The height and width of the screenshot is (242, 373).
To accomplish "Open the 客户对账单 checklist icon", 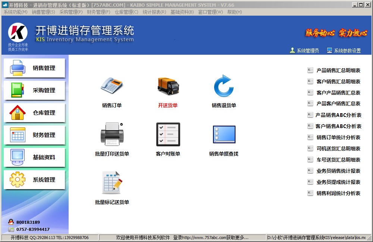I will tap(168, 134).
